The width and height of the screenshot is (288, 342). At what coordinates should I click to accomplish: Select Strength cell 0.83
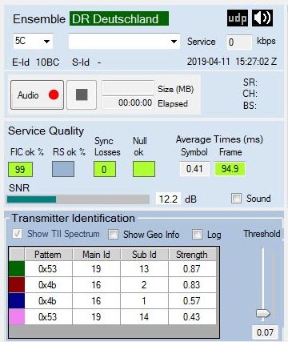192,284
